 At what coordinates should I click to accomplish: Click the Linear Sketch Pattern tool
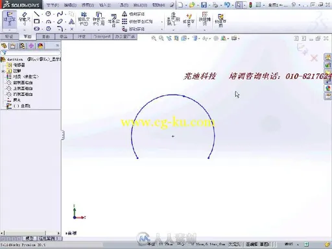137,21
